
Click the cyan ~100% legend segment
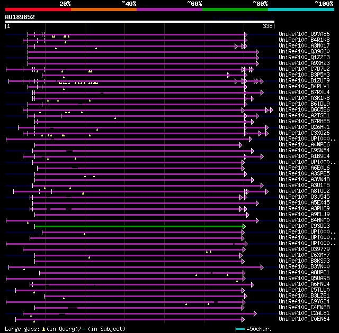(x=301, y=10)
